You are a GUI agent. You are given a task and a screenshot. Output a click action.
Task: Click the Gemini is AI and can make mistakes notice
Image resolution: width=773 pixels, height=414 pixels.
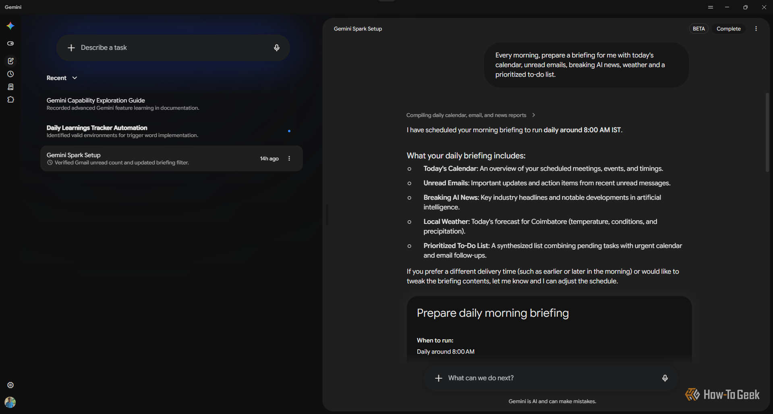[552, 402]
